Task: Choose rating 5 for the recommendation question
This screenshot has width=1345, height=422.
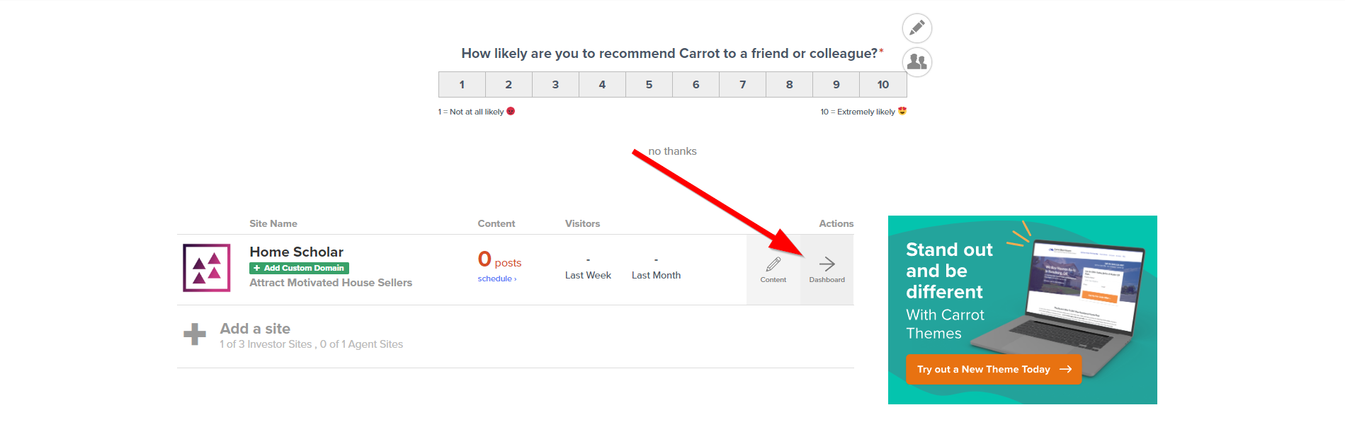Action: [x=649, y=84]
